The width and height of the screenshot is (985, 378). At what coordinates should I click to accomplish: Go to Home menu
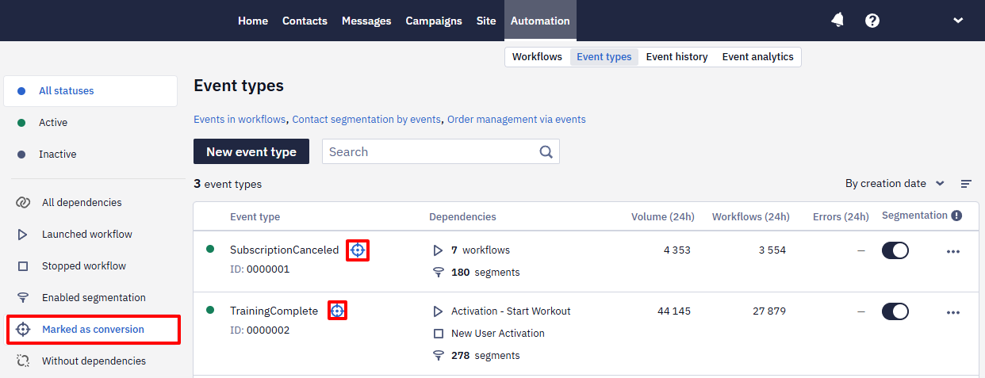(253, 21)
